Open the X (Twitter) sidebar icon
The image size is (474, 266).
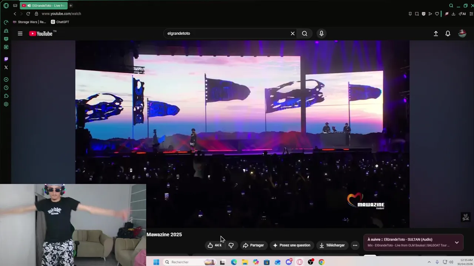tap(6, 67)
